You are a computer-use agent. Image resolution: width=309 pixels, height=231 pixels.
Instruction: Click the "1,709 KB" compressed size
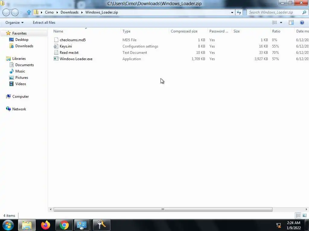click(x=198, y=59)
